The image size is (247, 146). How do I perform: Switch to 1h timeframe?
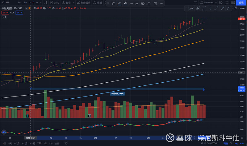point(30,2)
